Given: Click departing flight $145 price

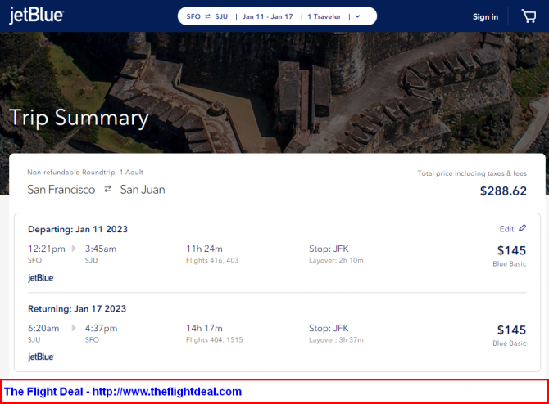Looking at the screenshot, I should coord(511,250).
